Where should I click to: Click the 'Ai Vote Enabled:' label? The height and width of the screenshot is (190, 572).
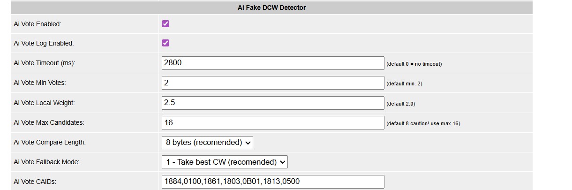(38, 24)
